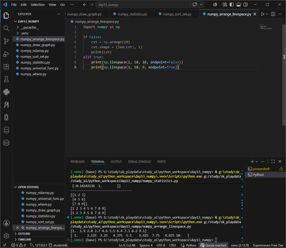Screen dimensions: 286x248
Task: Open numpy_ndarray.py in the file tree
Action: (x=34, y=51)
